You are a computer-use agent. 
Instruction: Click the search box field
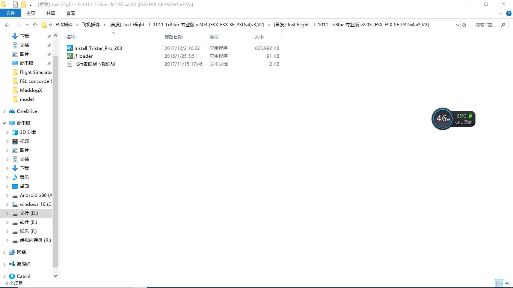[490, 25]
